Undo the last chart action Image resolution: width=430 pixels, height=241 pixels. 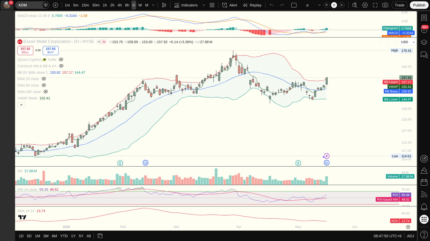point(272,5)
